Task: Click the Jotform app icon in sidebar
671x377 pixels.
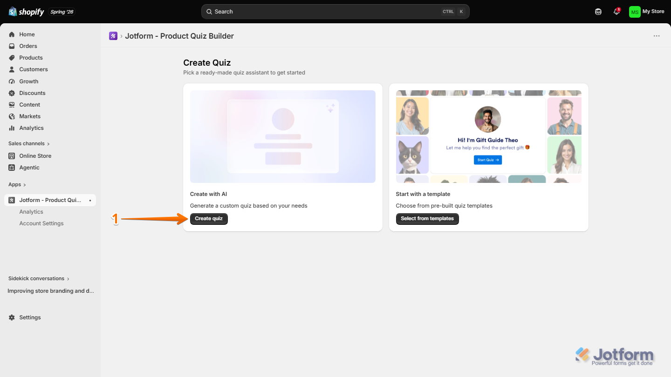Action: [x=12, y=200]
